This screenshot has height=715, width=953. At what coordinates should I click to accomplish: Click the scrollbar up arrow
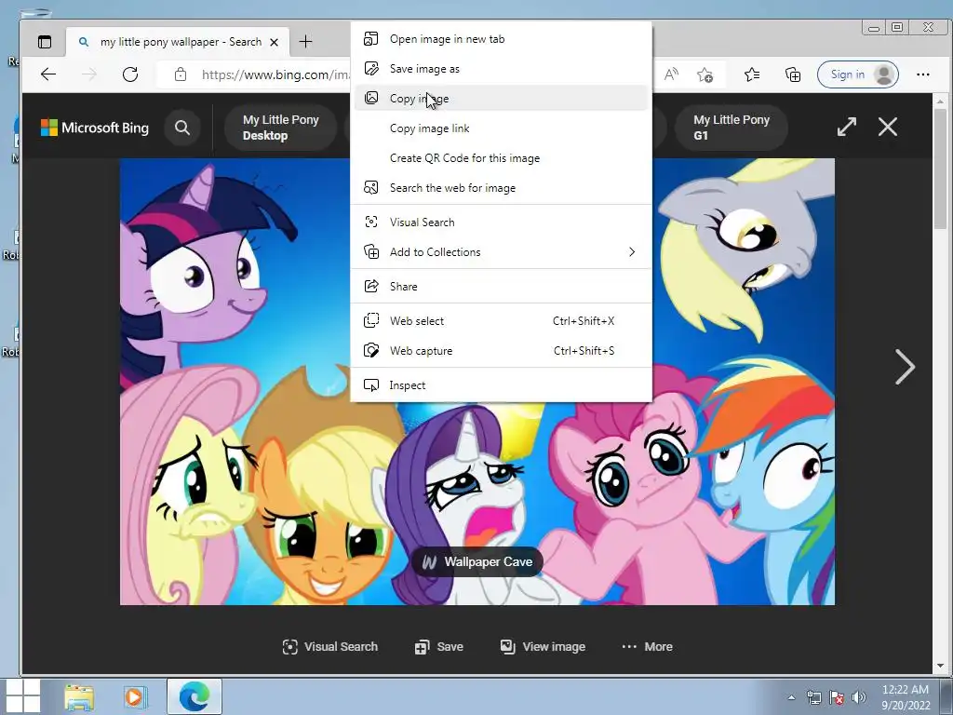point(941,101)
